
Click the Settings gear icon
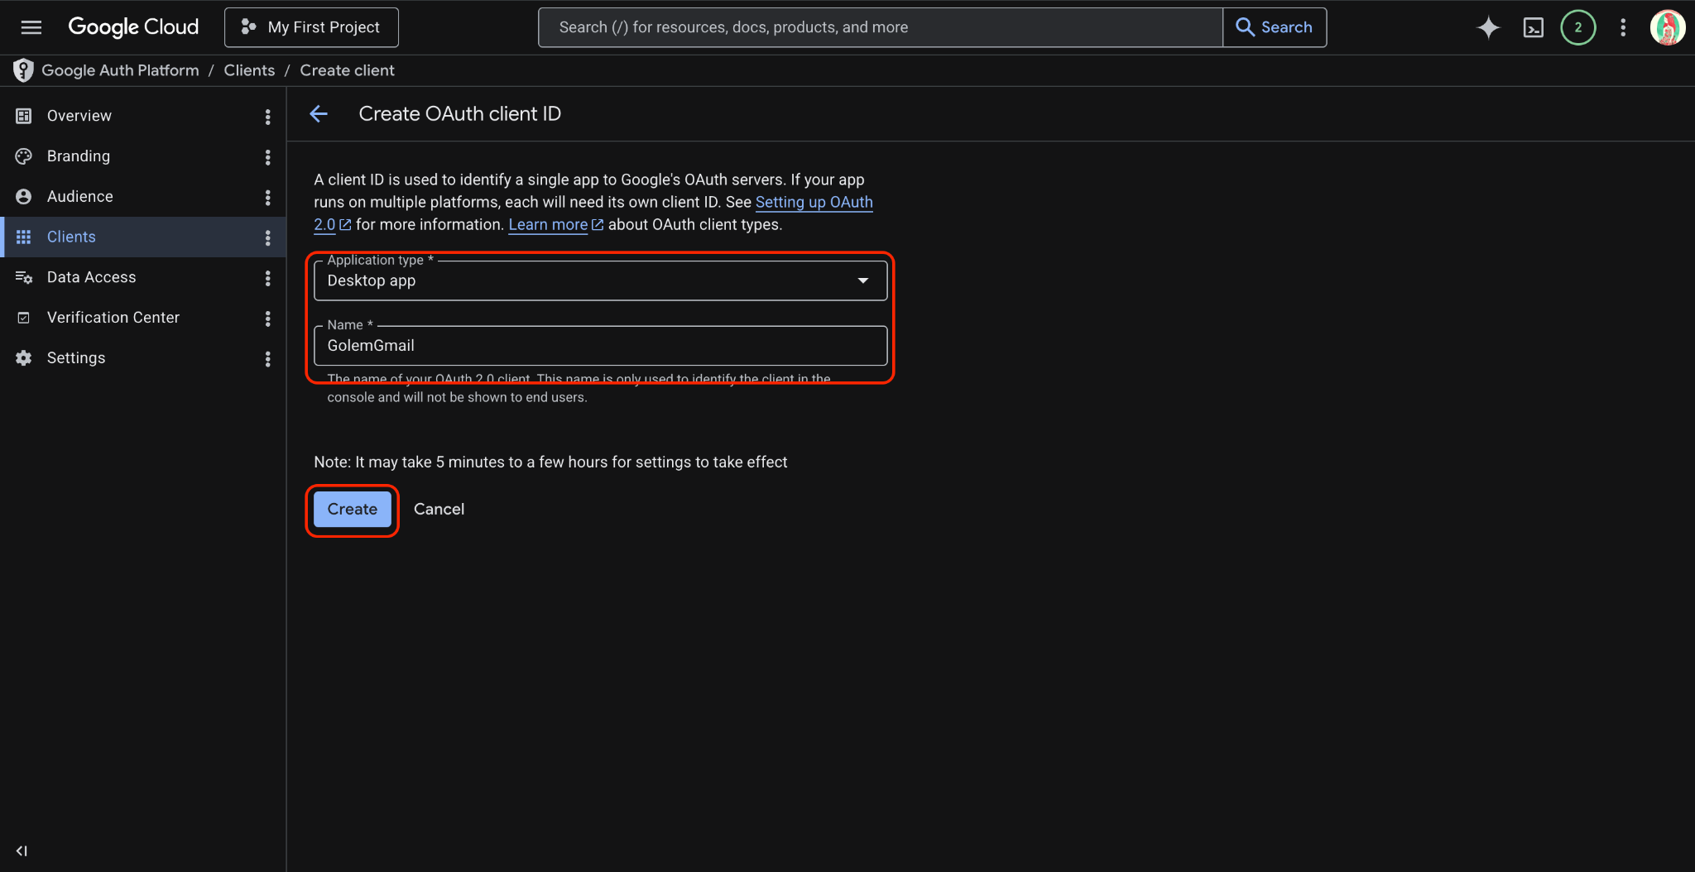(x=23, y=358)
